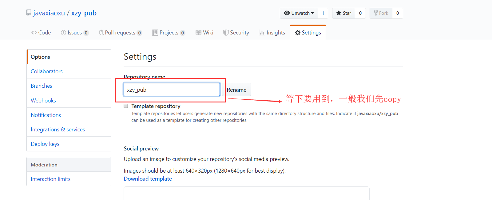Image resolution: width=492 pixels, height=200 pixels.
Task: Switch to the Issues tab
Action: (x=75, y=33)
